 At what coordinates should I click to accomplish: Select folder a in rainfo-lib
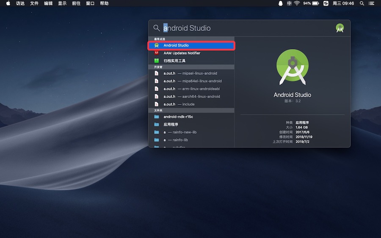pos(191,140)
